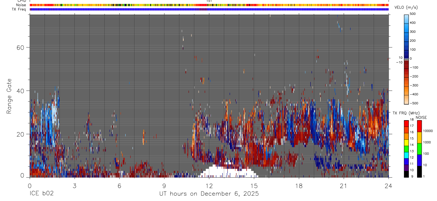Click the black segment of the NOISE legend
437x201 pixels.
click(x=420, y=172)
